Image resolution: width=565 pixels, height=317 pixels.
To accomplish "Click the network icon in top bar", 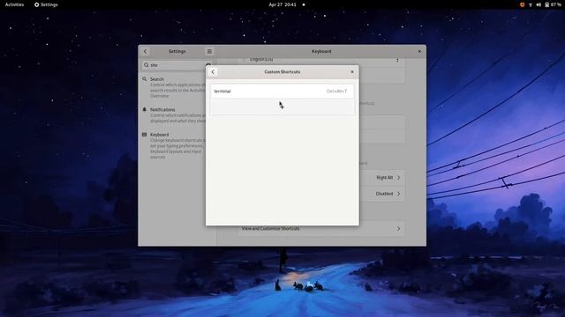I will point(531,4).
